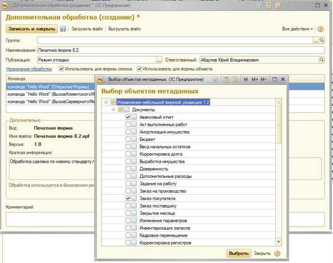The width and height of the screenshot is (333, 263).
Task: Click the M- button in dialog title
Action: pyautogui.click(x=264, y=79)
